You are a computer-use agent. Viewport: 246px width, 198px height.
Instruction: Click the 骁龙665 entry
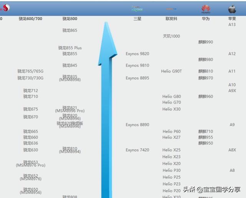tap(31, 131)
